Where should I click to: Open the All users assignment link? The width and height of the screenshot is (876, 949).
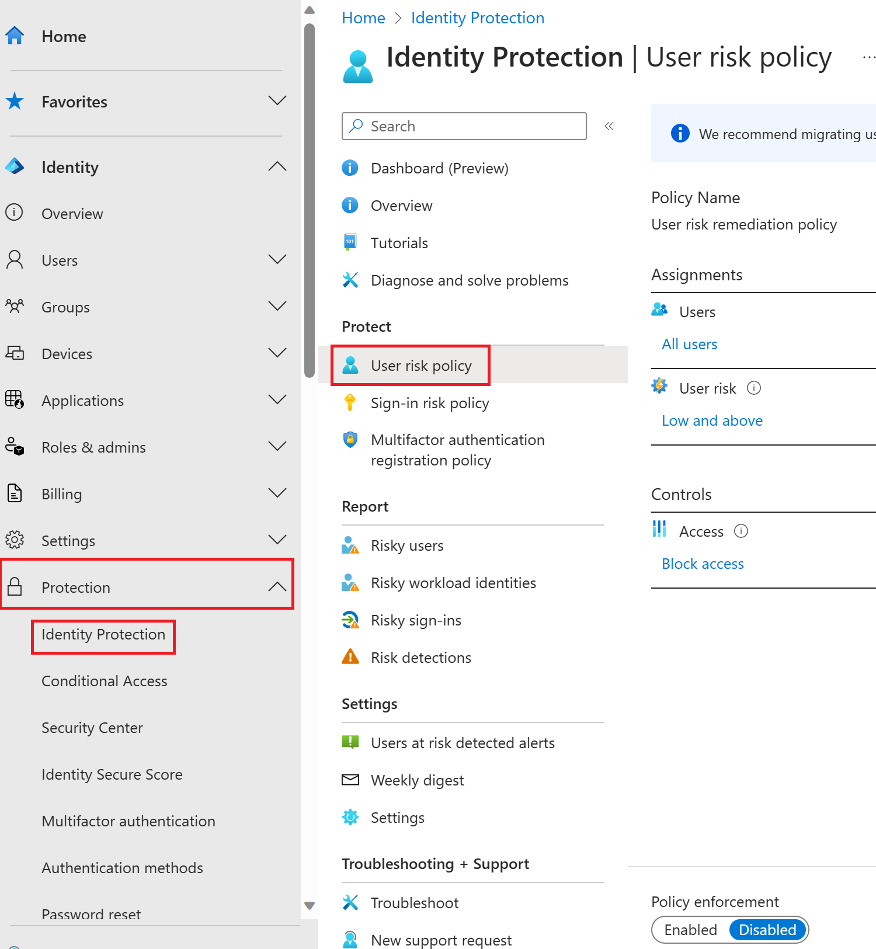pyautogui.click(x=689, y=344)
